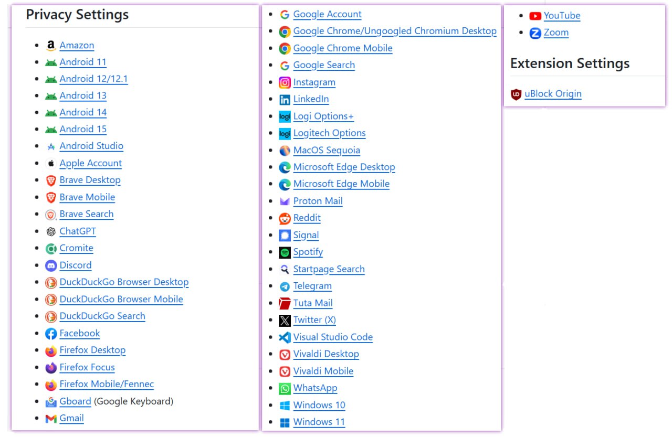Click the Discord logo icon

[x=51, y=265]
